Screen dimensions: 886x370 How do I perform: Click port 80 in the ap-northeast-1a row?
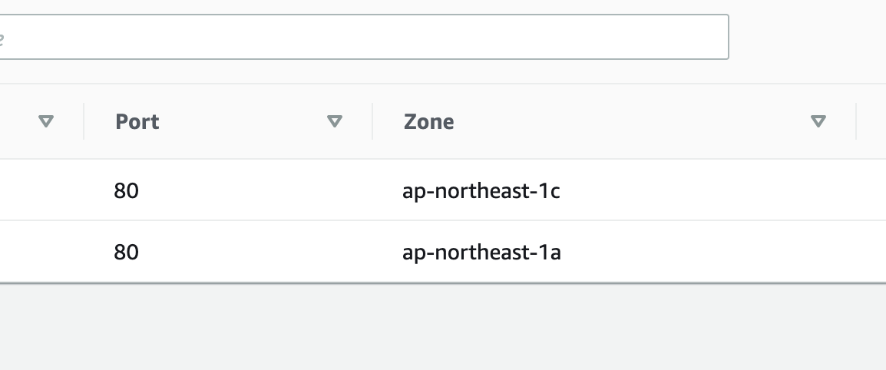click(x=126, y=252)
